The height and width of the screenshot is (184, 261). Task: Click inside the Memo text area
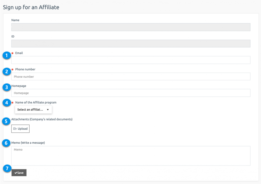point(130,156)
